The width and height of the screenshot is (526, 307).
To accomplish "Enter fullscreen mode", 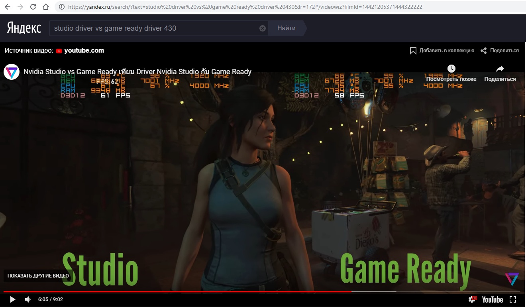I will pyautogui.click(x=513, y=299).
